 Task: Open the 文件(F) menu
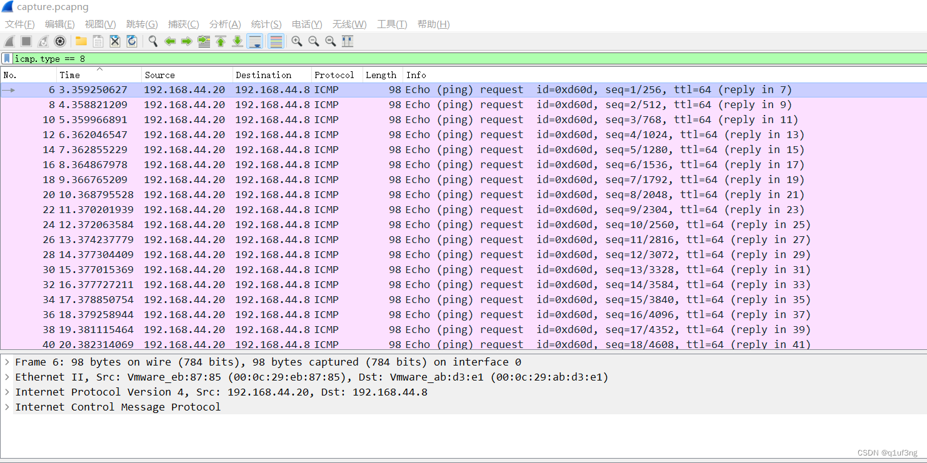(x=20, y=24)
